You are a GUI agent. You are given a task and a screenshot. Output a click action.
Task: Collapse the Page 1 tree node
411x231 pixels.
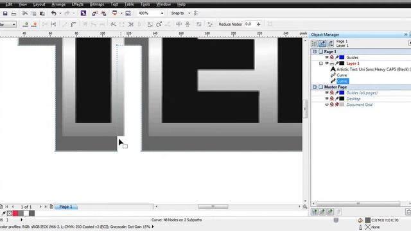tap(315, 51)
